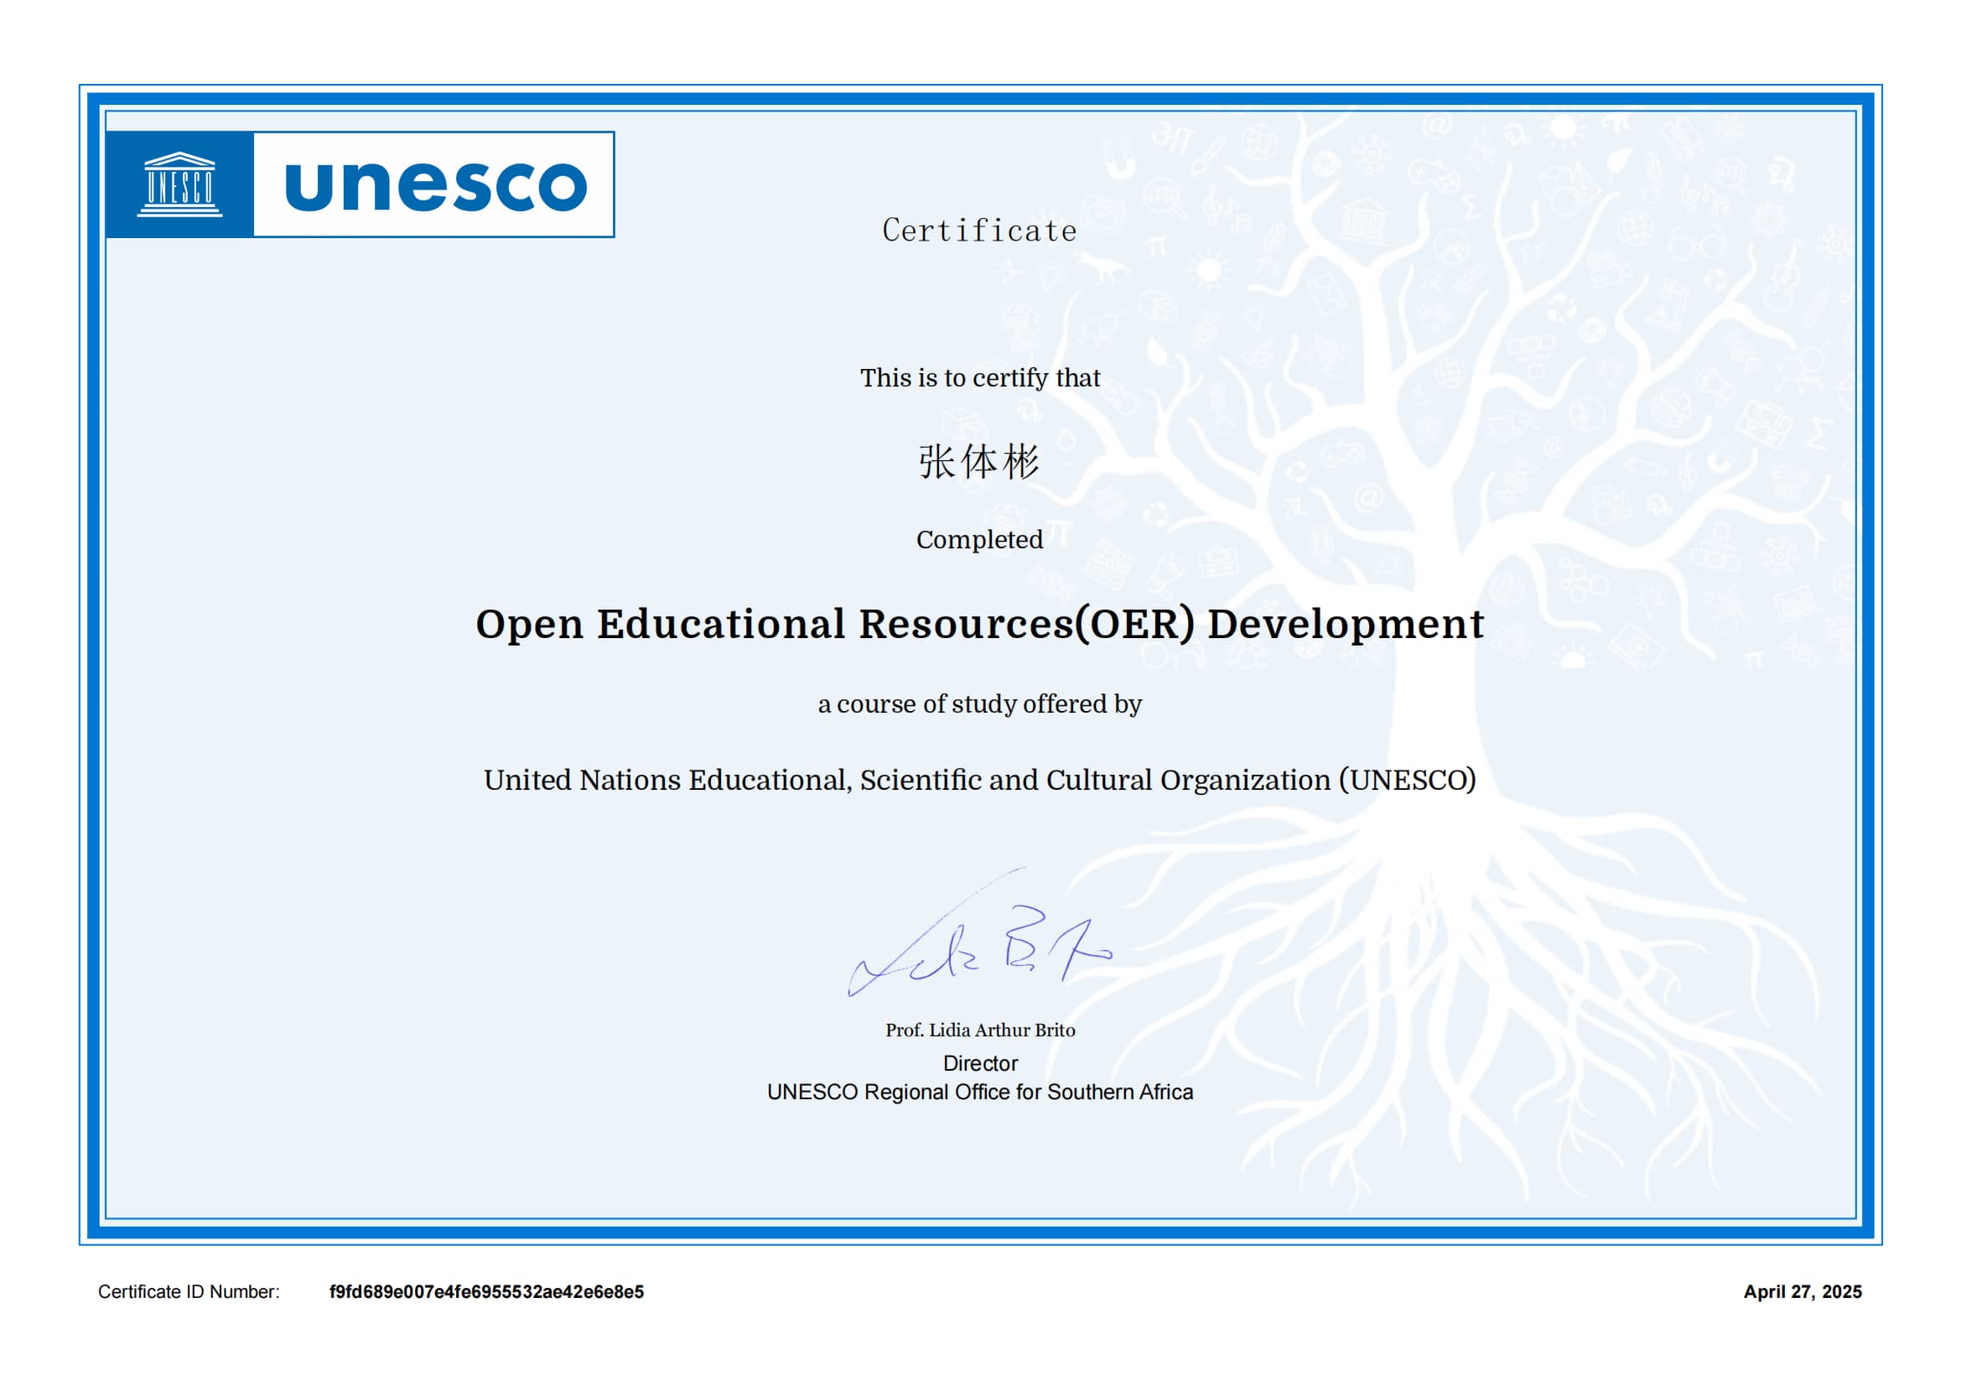Click the 'Certificate' heading text

click(979, 231)
